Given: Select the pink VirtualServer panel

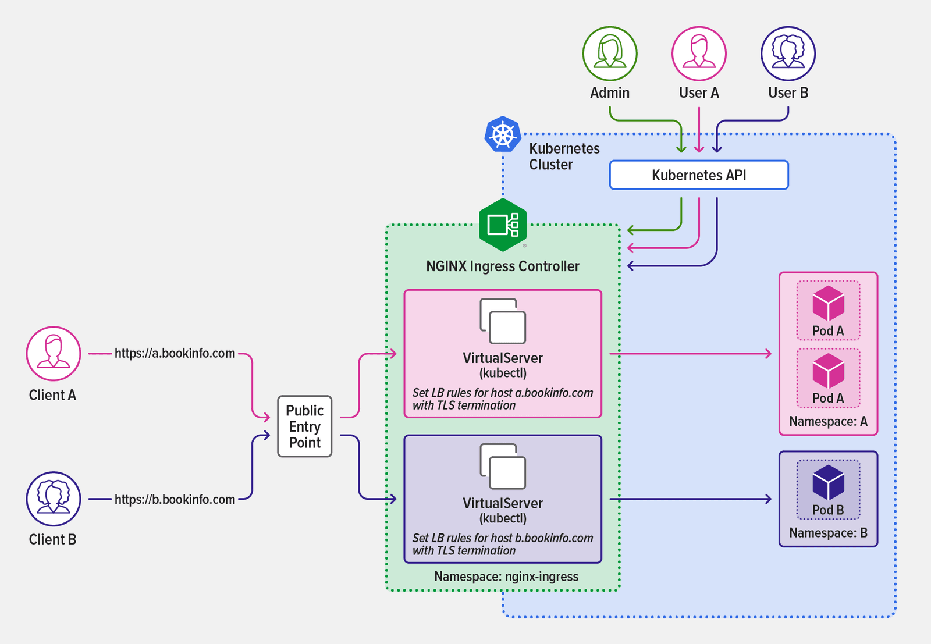Looking at the screenshot, I should point(502,352).
